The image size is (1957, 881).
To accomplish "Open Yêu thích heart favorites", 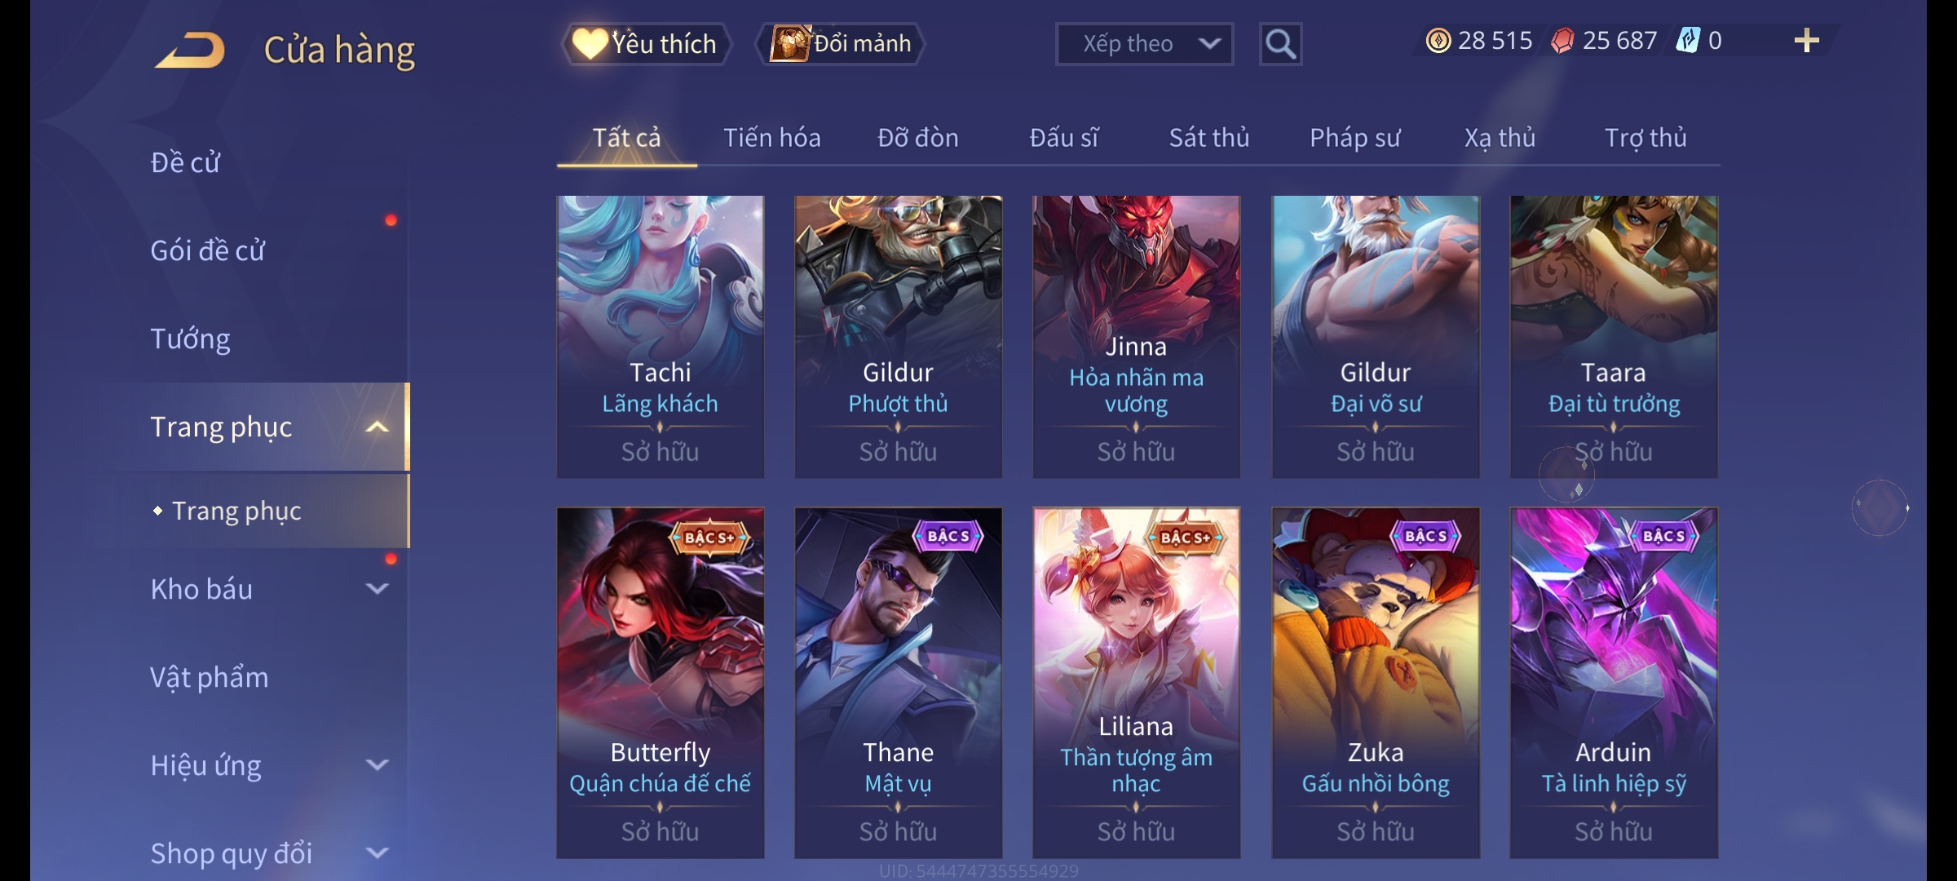I will pyautogui.click(x=645, y=43).
